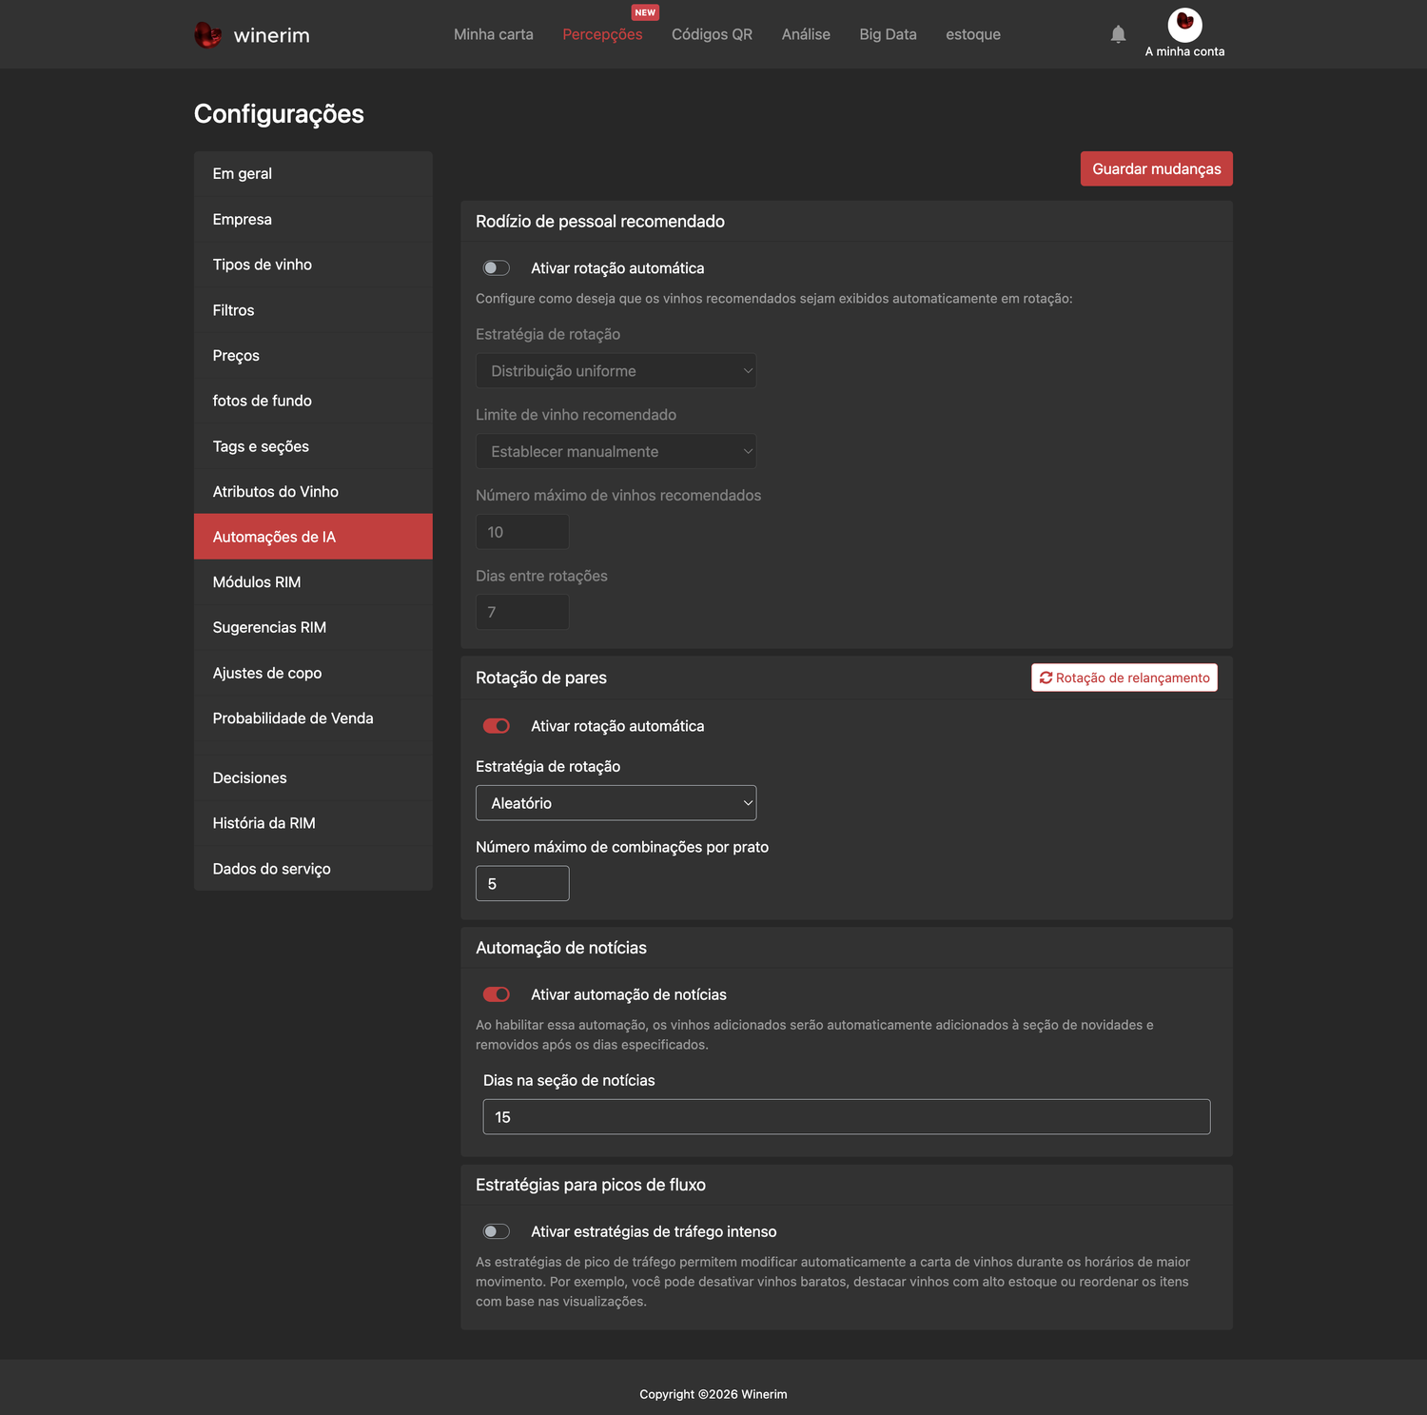This screenshot has height=1415, width=1427.
Task: Open História da RIM sidebar item
Action: point(313,823)
